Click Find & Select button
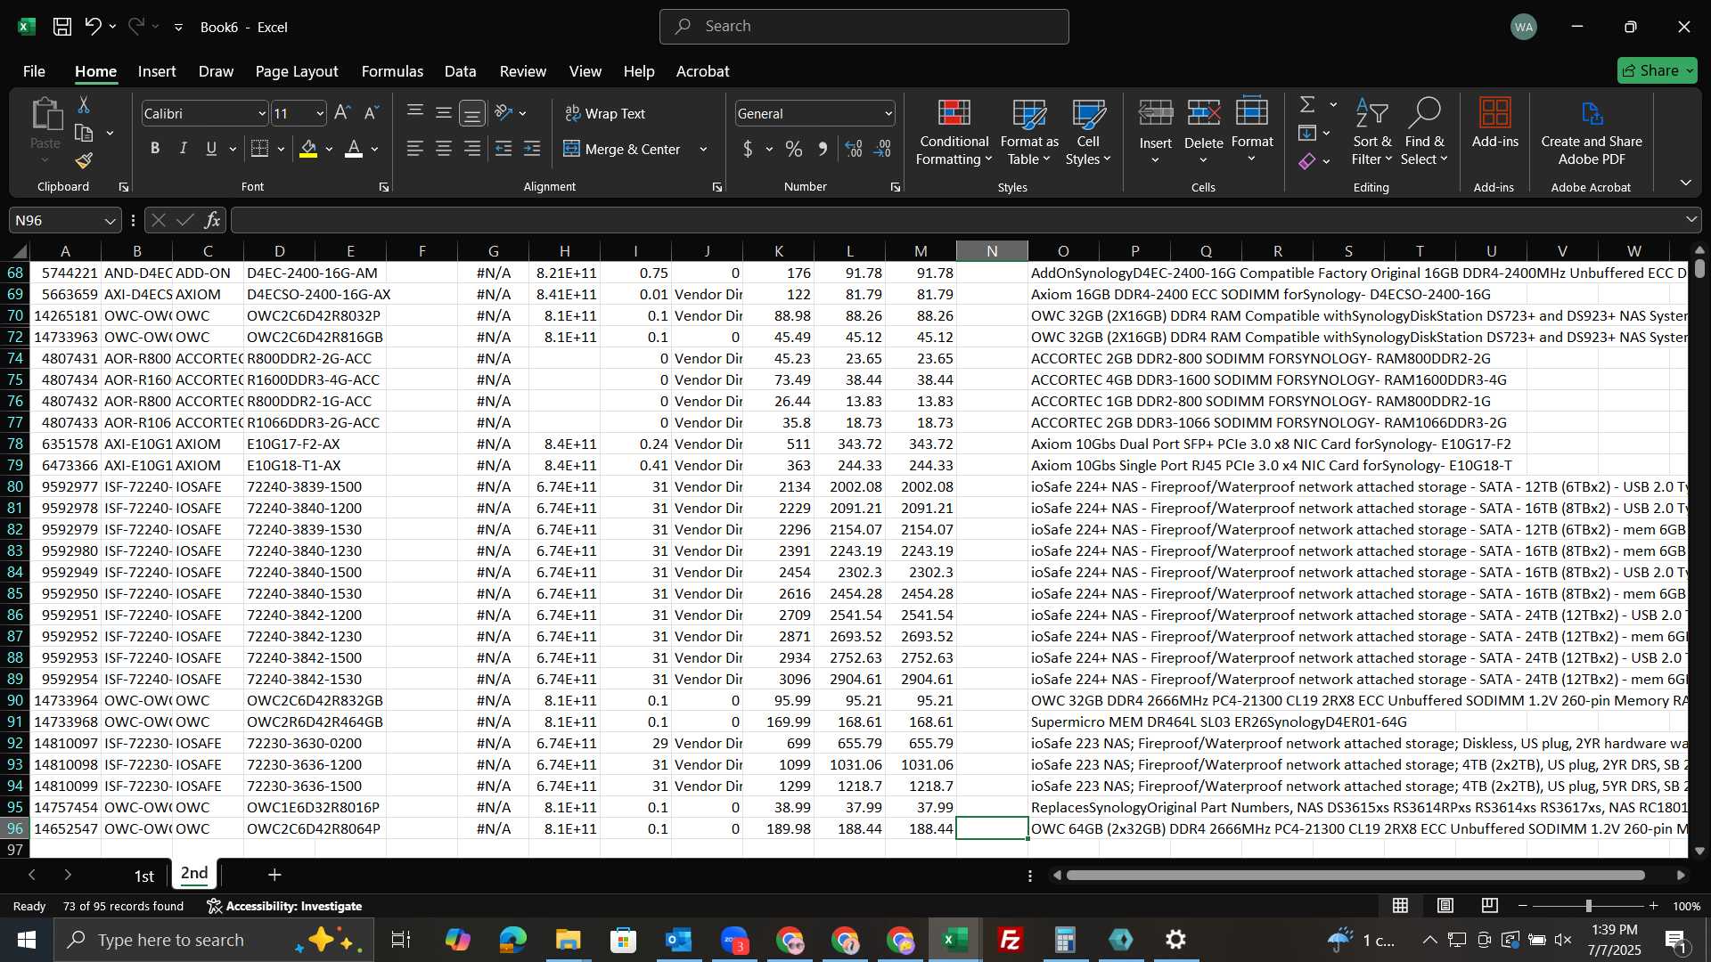Image resolution: width=1711 pixels, height=962 pixels. tap(1424, 132)
